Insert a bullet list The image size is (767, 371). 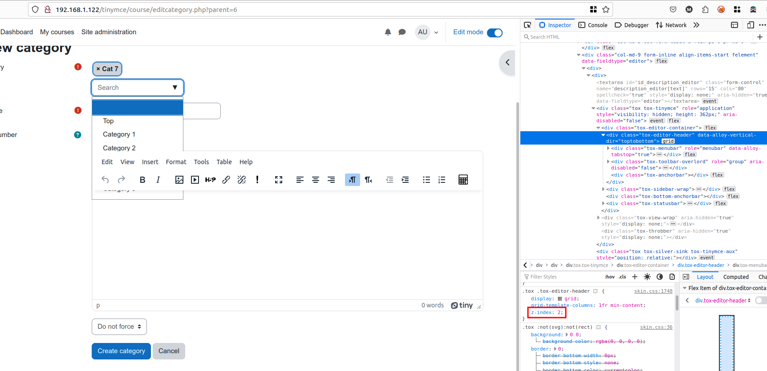point(426,180)
